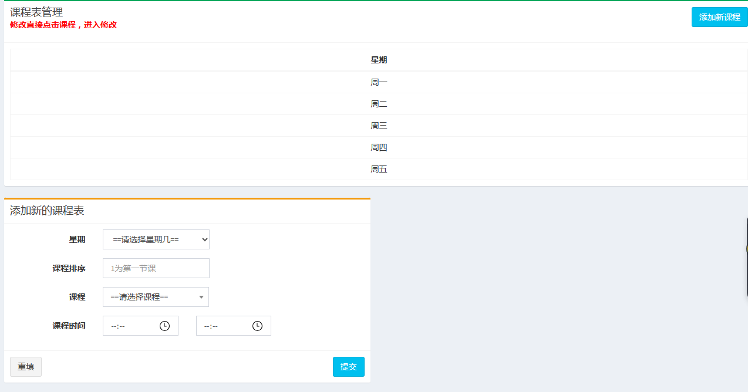This screenshot has height=392, width=748.
Task: Reset the form using 重填 button
Action: coord(26,367)
